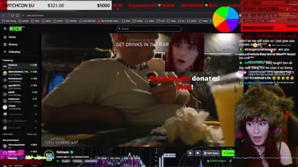Viewport: 298px width, 167px height.
Task: Click the verified badge next to fishtank
Action: (x=72, y=152)
